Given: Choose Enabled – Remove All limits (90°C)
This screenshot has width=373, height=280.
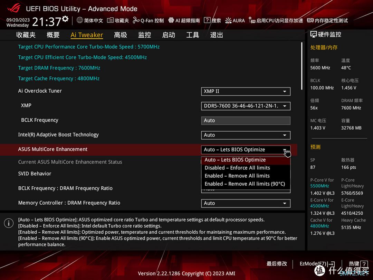Looking at the screenshot, I should pyautogui.click(x=246, y=184).
